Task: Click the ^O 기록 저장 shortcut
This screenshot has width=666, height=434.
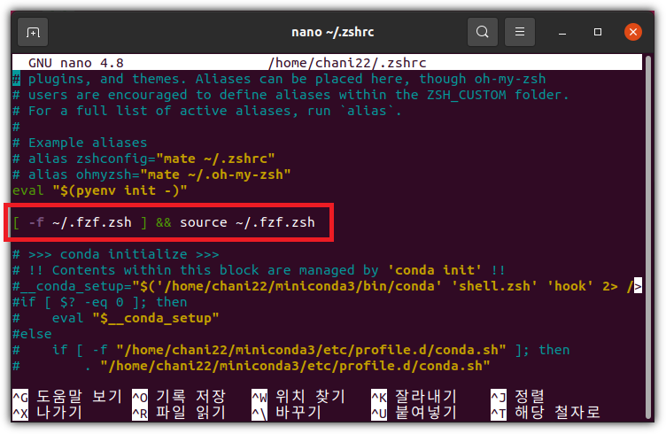Action: pos(179,396)
